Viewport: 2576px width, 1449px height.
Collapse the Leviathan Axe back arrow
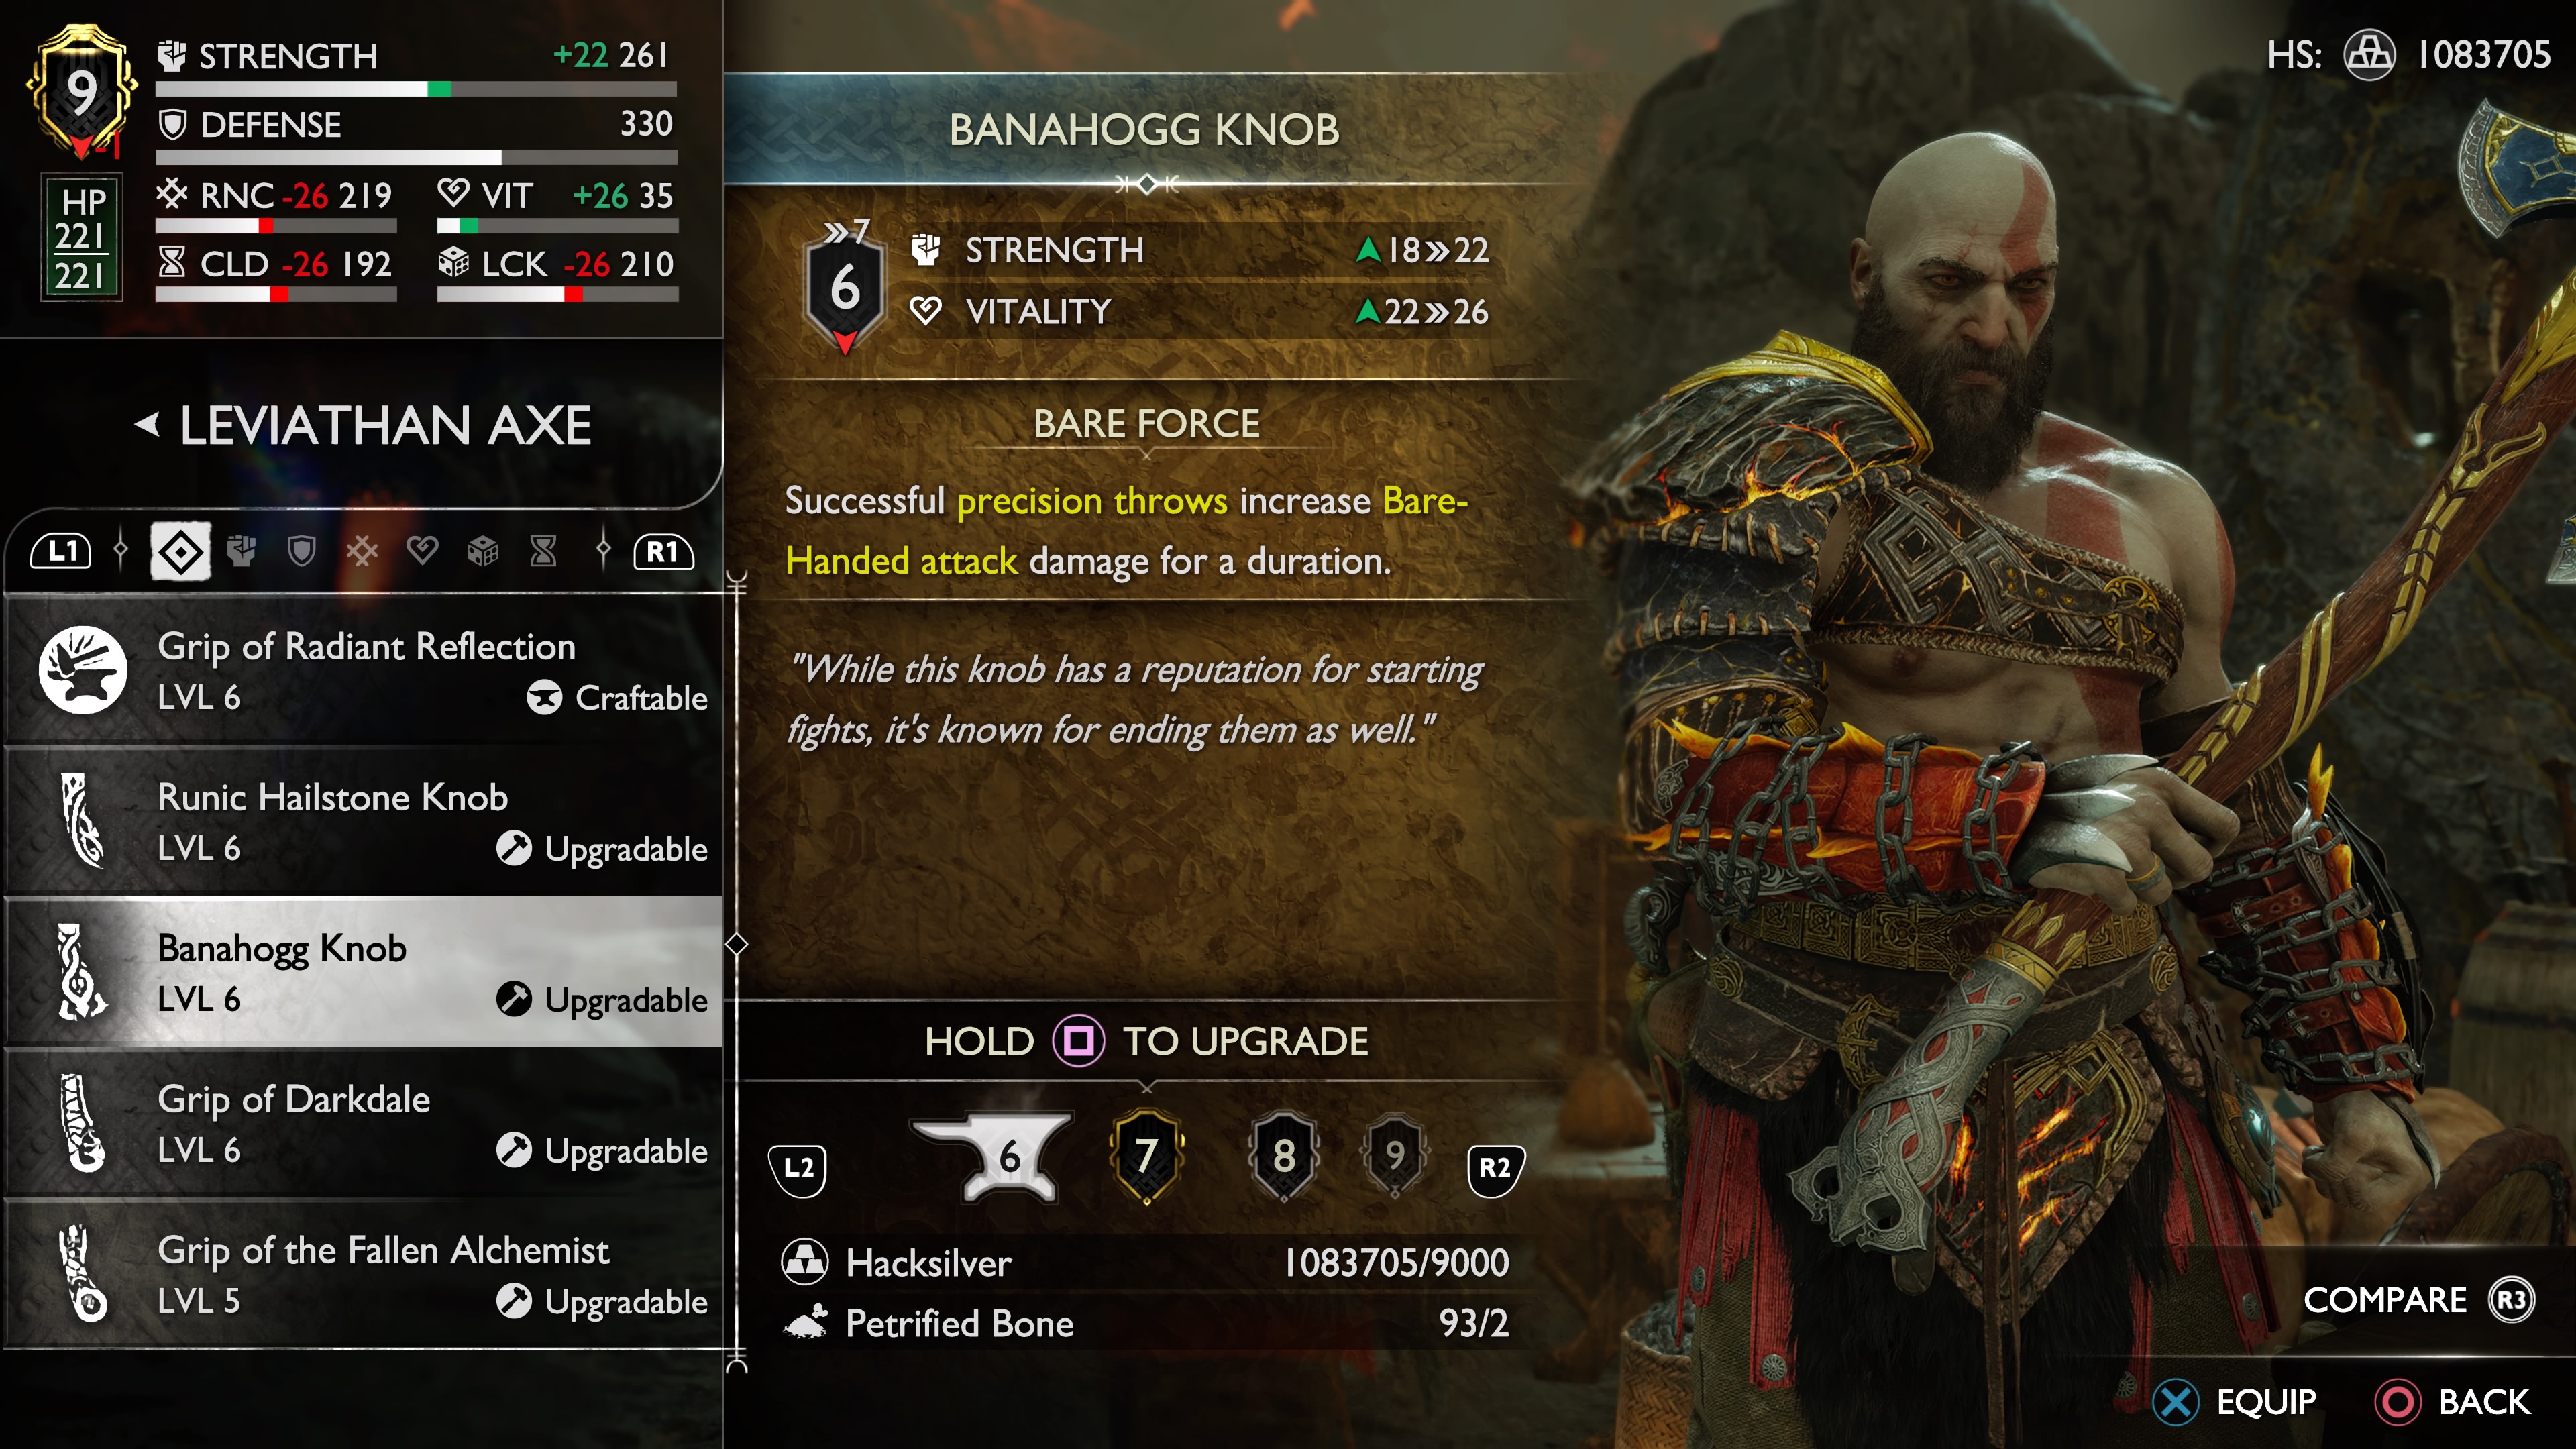point(147,425)
